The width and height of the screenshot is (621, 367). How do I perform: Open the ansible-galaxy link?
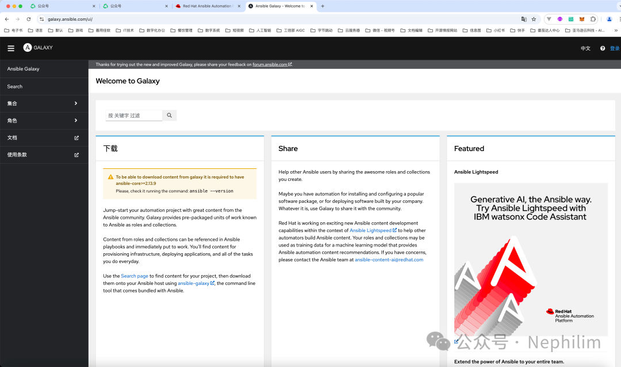point(196,283)
